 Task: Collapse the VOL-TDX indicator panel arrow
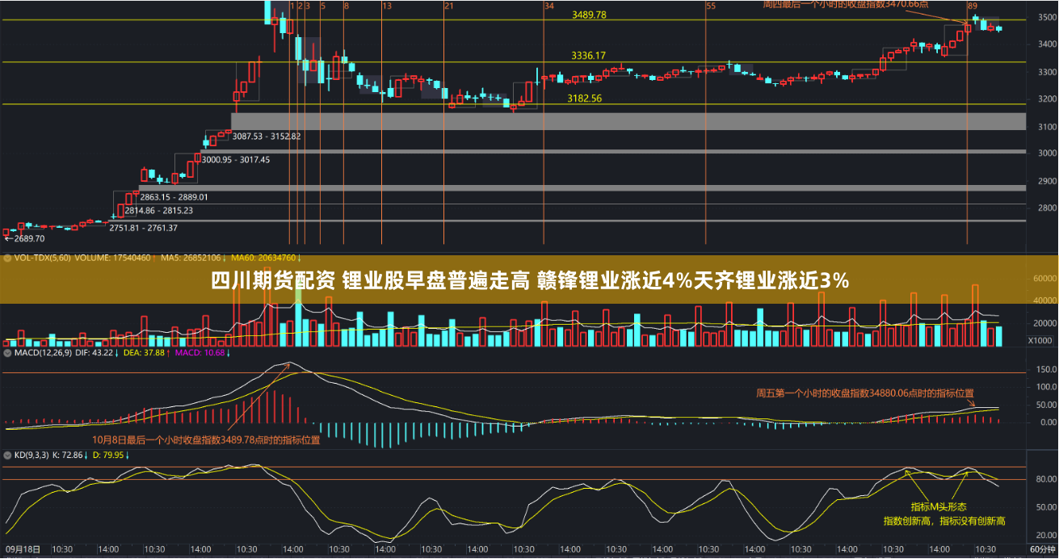(6, 258)
